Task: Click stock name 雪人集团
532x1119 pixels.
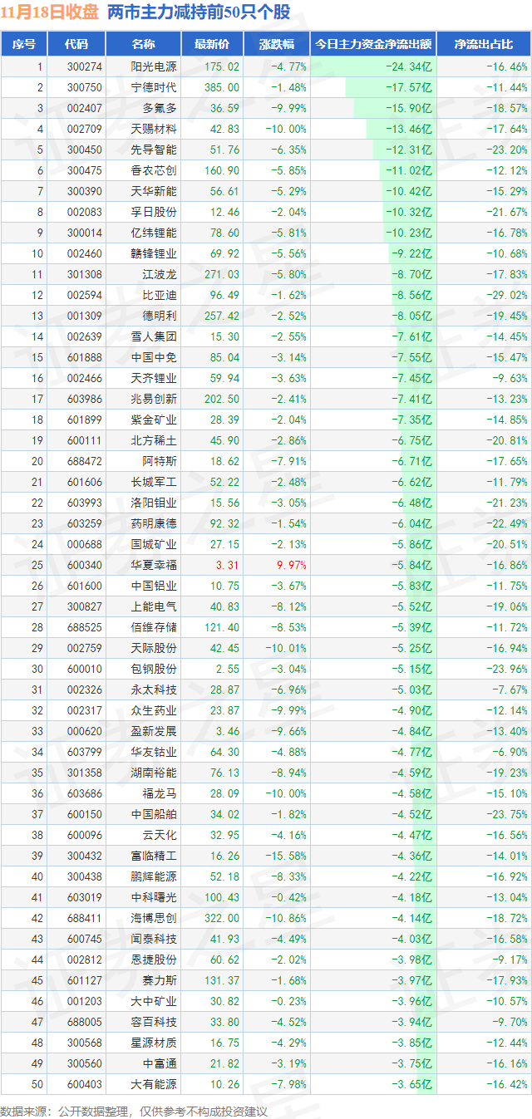Action: 154,336
